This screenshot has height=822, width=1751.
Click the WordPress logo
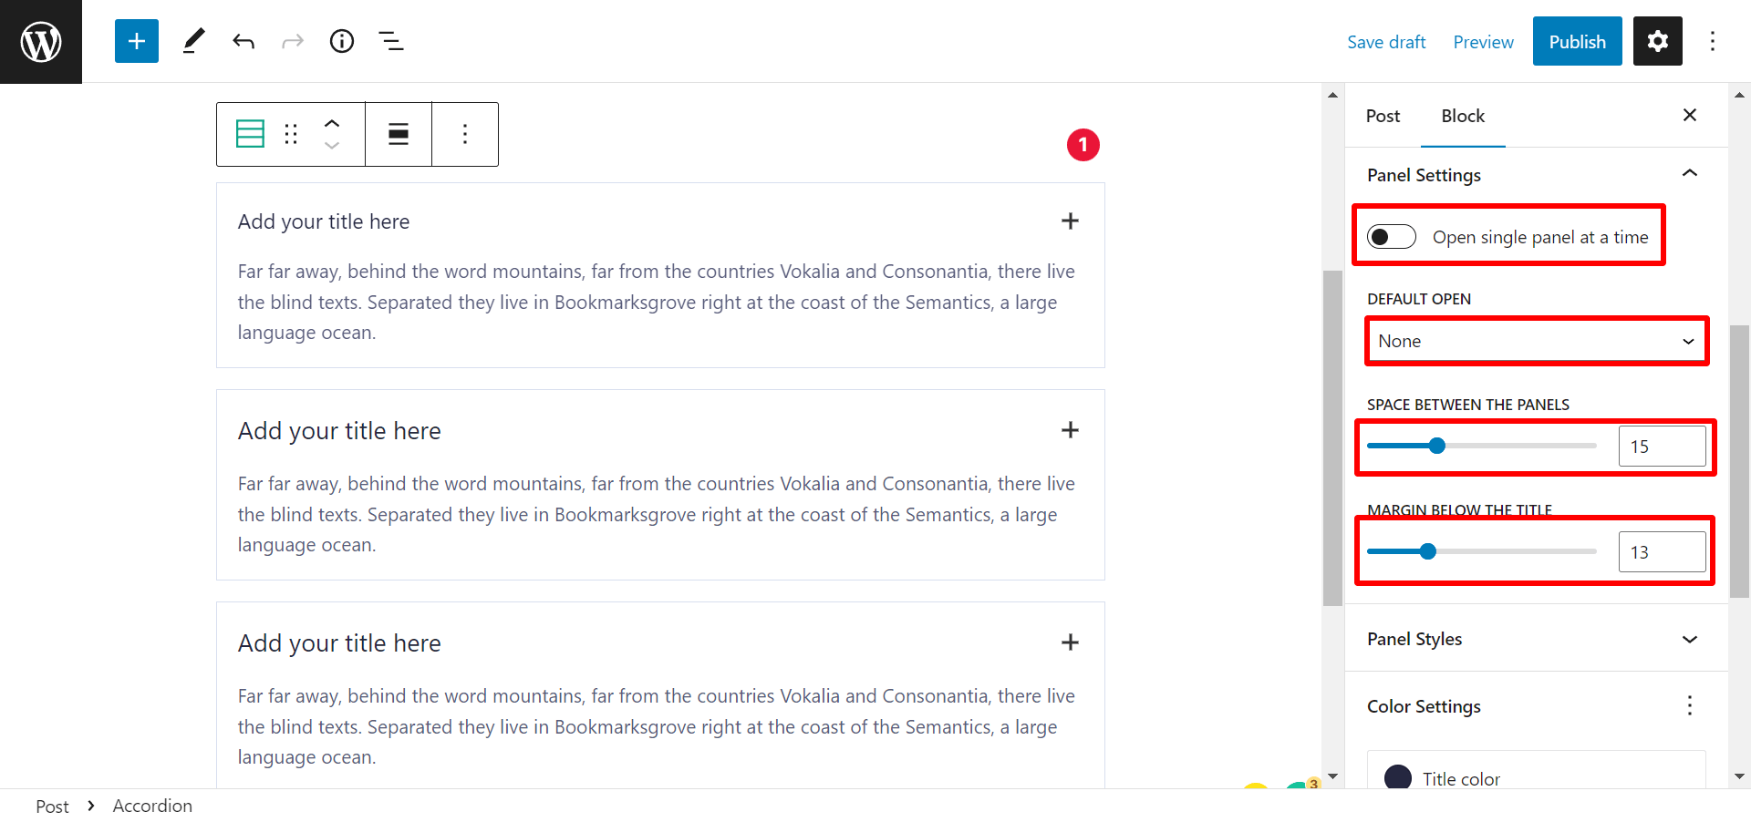[40, 41]
